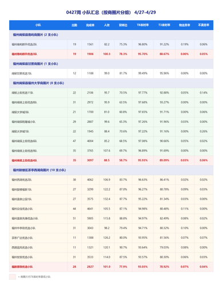The width and height of the screenshot is (222, 287).
Task: Select the group header ending '(10 支小队)'
Action: point(111,170)
